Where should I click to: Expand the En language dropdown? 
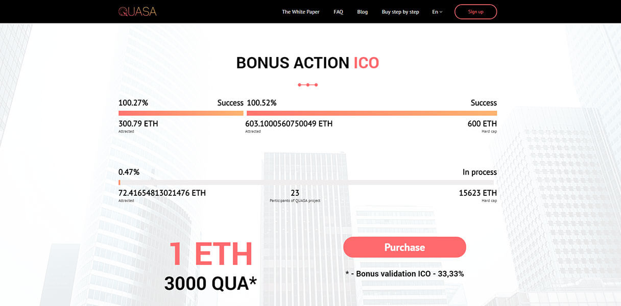[437, 12]
